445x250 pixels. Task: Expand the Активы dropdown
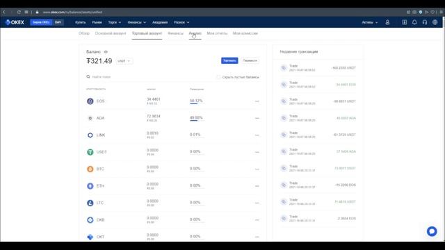click(x=370, y=22)
